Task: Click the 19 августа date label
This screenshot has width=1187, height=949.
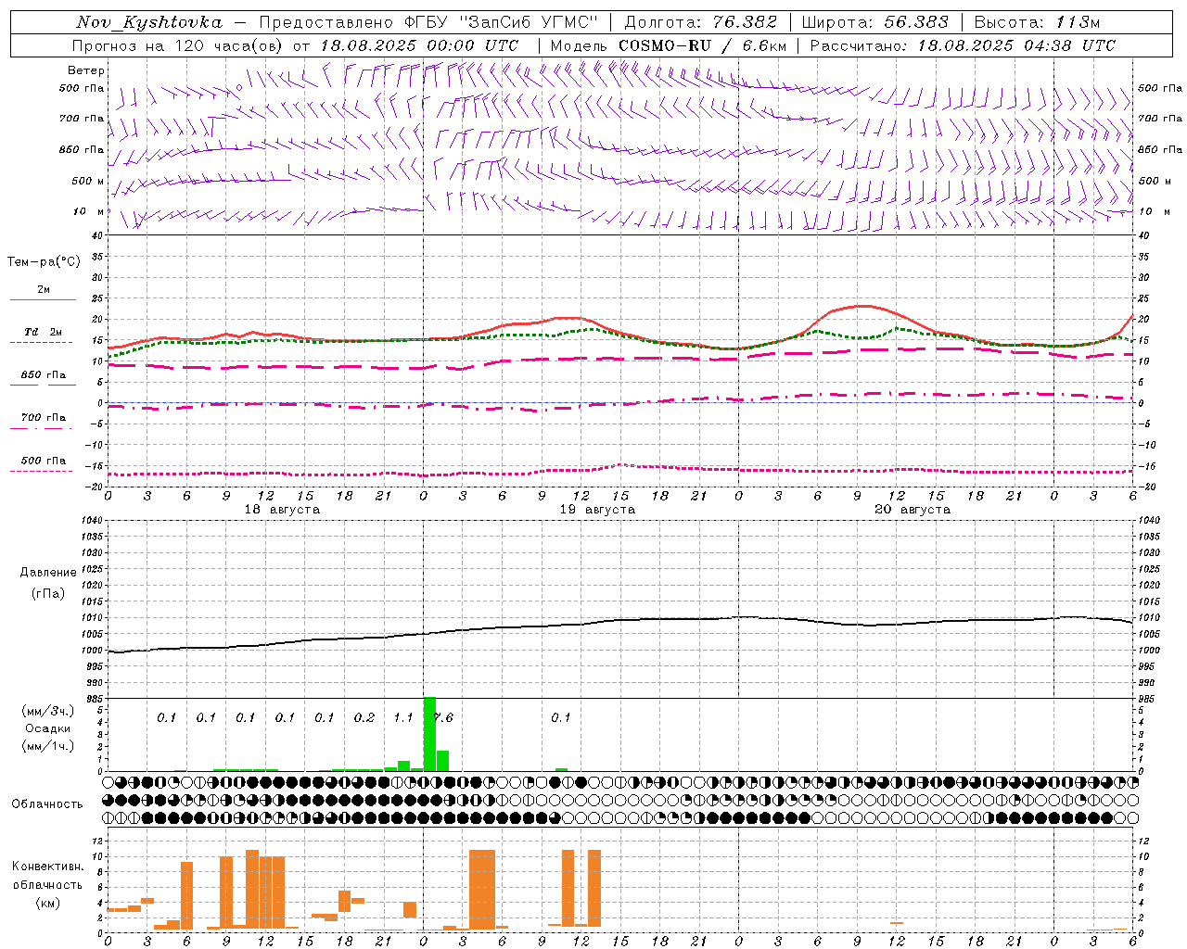Action: coord(597,510)
